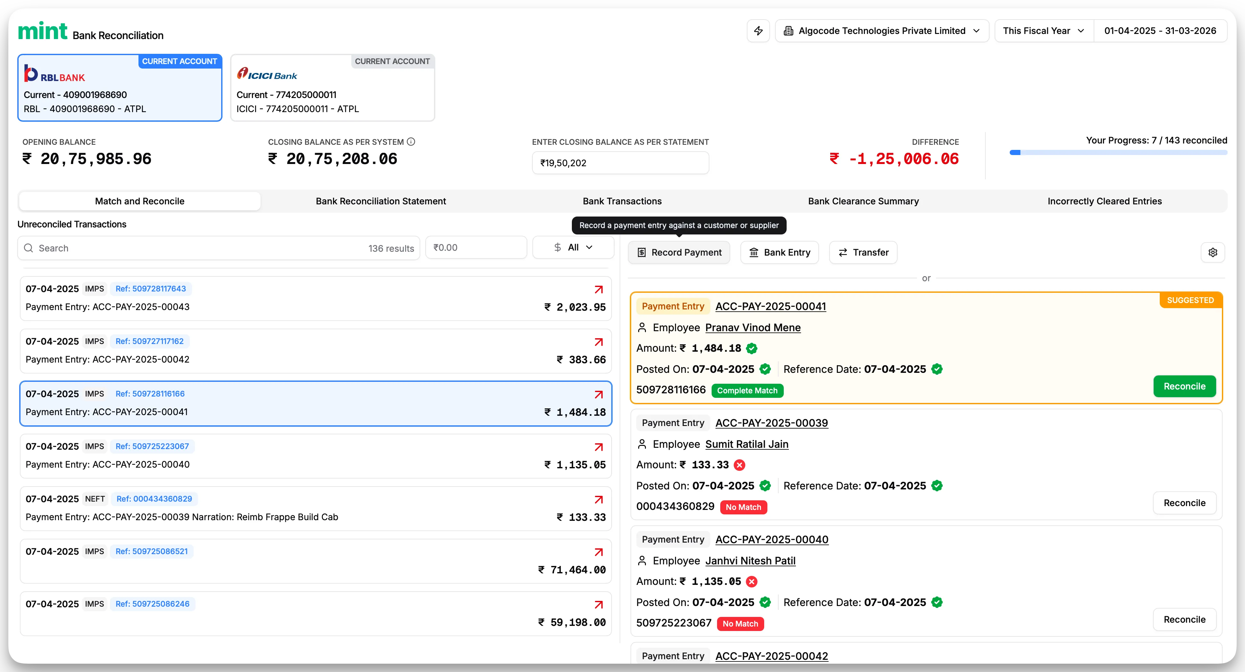The image size is (1245, 672).
Task: Click the lightning bolt quick actions icon
Action: tap(758, 31)
